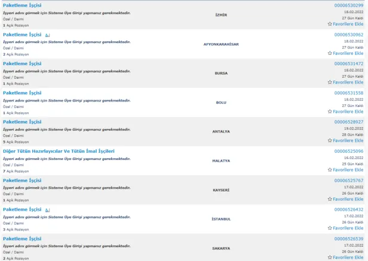The height and width of the screenshot is (261, 368).
Task: Click the favorites star for the Kayseri listing
Action: [330, 199]
